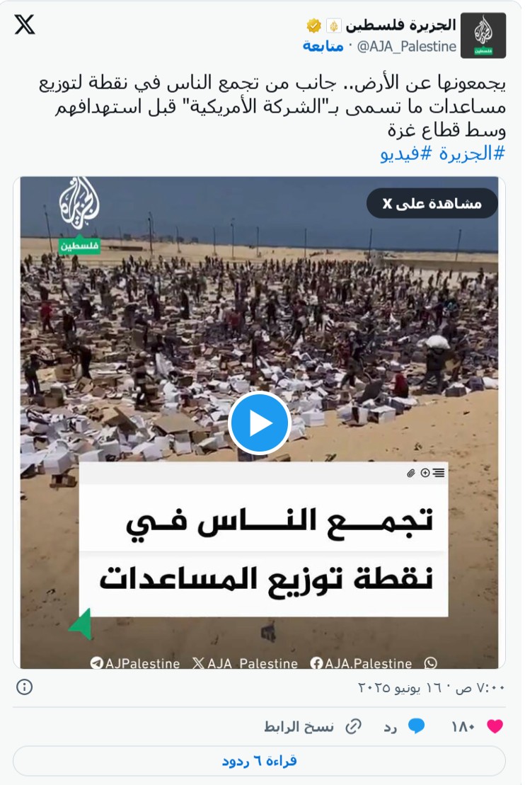Click the الجزيرة فلسطين display name
Image resolution: width=525 pixels, height=785 pixels.
click(400, 25)
